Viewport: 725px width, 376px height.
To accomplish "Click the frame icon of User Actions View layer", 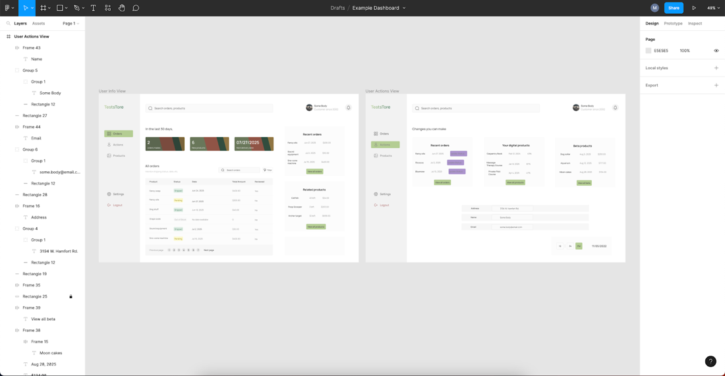I will [9, 36].
